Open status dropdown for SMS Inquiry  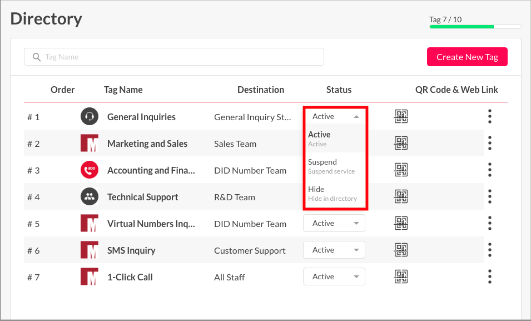click(334, 250)
